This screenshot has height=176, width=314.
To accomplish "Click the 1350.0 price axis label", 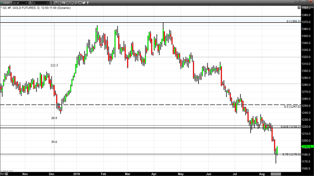I will pyautogui.click(x=307, y=36).
